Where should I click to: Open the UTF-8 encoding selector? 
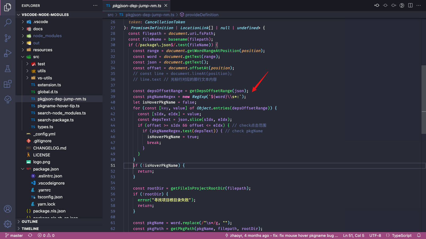click(x=375, y=235)
